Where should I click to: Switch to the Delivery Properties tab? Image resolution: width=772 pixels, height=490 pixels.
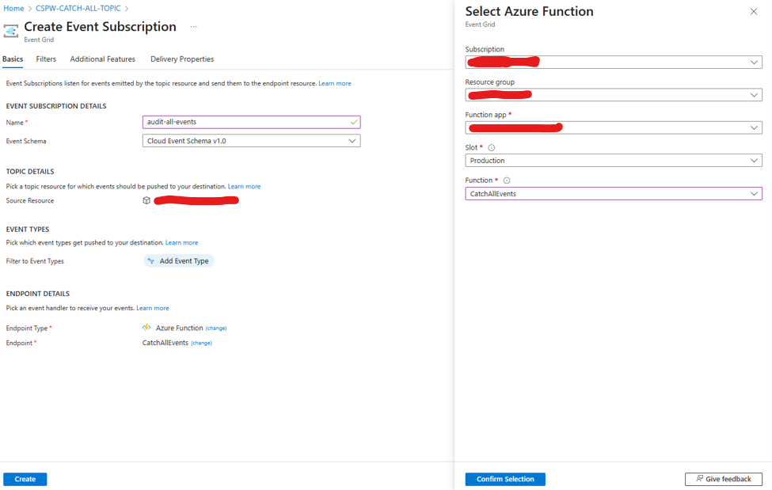(182, 59)
